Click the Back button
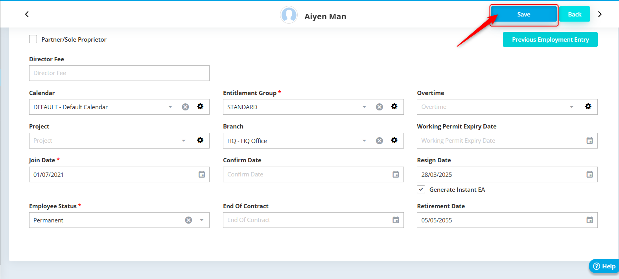The image size is (619, 279). click(575, 14)
